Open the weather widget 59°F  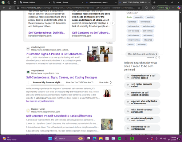pos(9,138)
